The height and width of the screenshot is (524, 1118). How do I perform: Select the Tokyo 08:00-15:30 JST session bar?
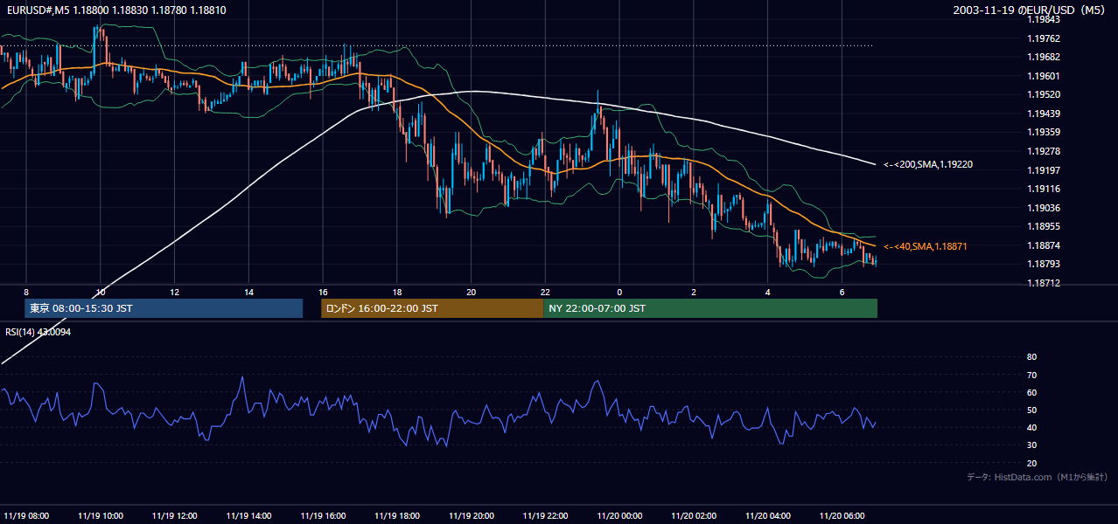pyautogui.click(x=164, y=308)
